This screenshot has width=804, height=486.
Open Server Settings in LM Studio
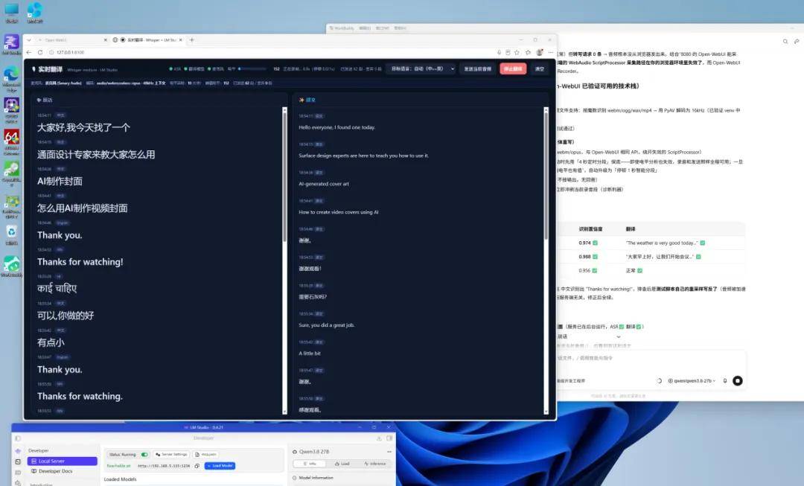tap(172, 454)
